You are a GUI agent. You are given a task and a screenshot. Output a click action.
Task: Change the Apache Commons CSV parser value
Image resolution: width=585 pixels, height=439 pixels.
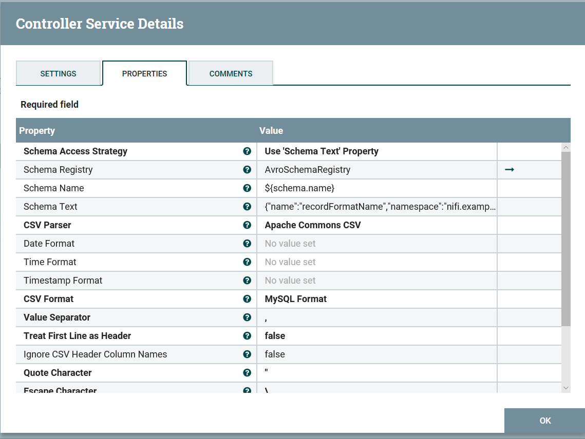click(x=376, y=225)
